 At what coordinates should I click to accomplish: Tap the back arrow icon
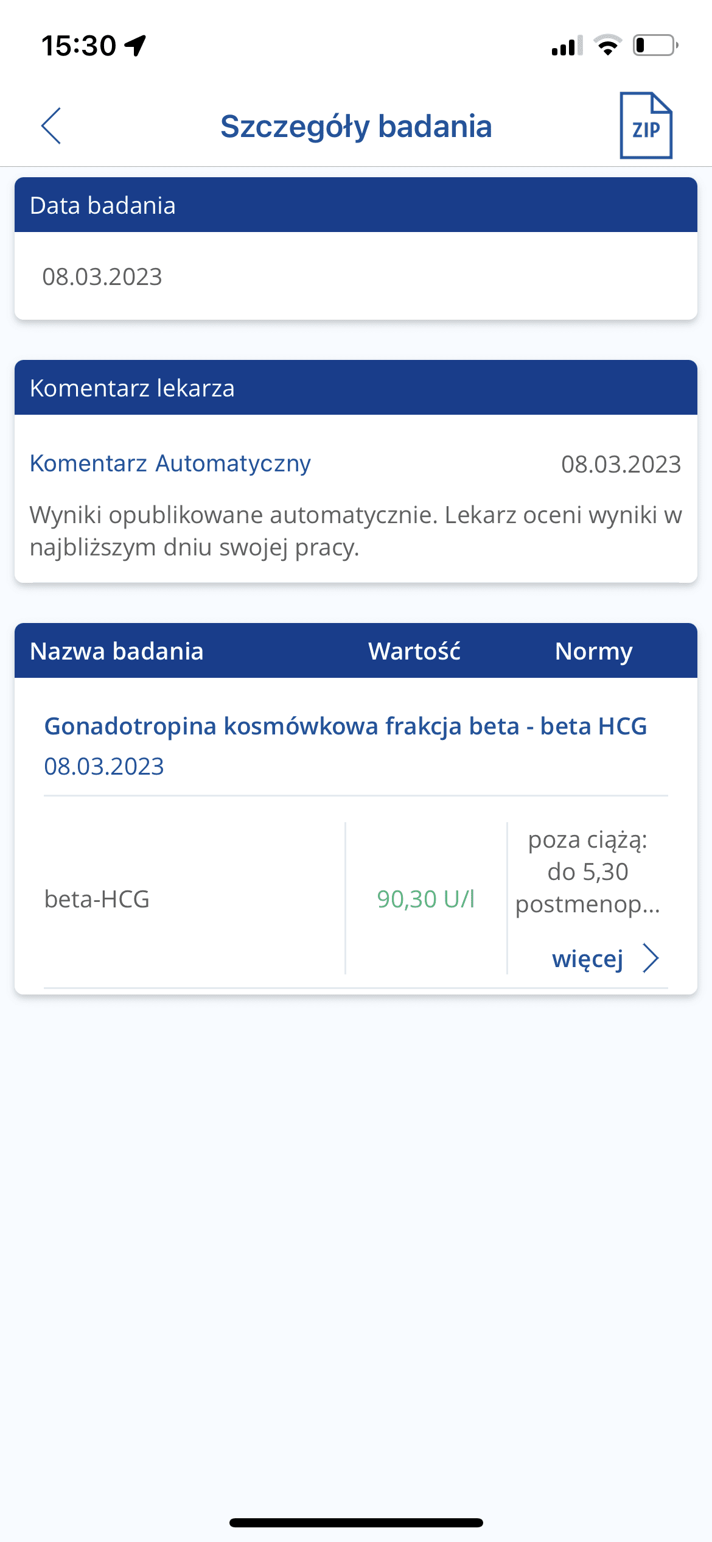coord(51,126)
